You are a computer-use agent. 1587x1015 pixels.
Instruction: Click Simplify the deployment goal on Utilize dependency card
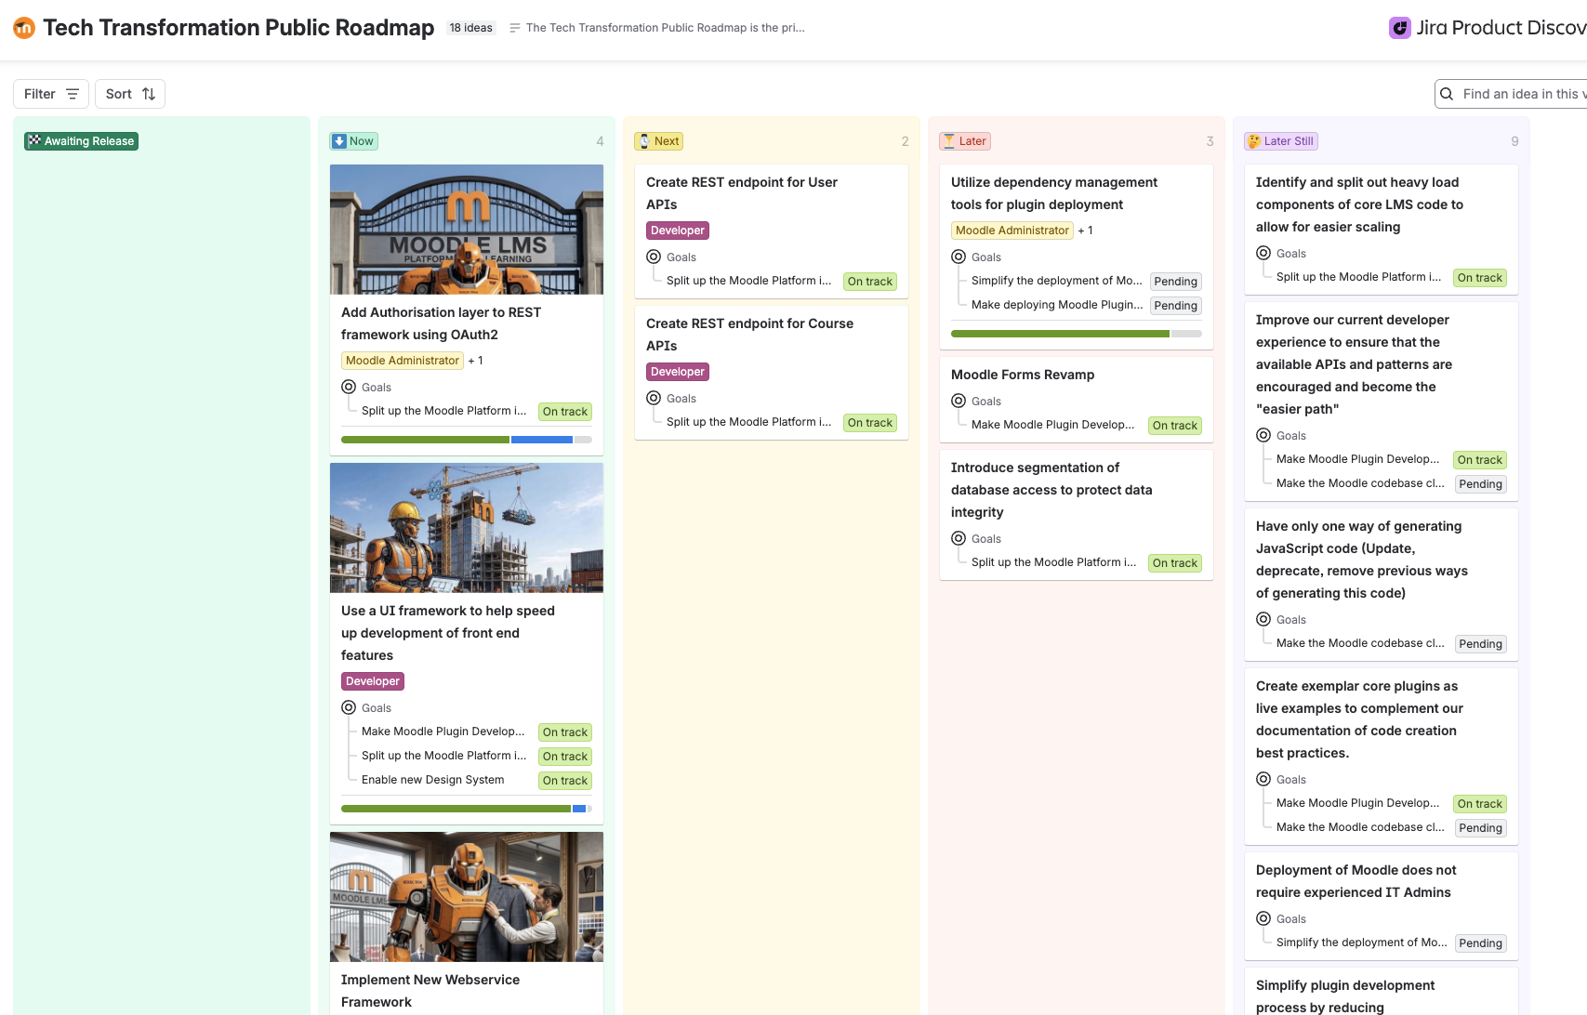[x=1057, y=281]
